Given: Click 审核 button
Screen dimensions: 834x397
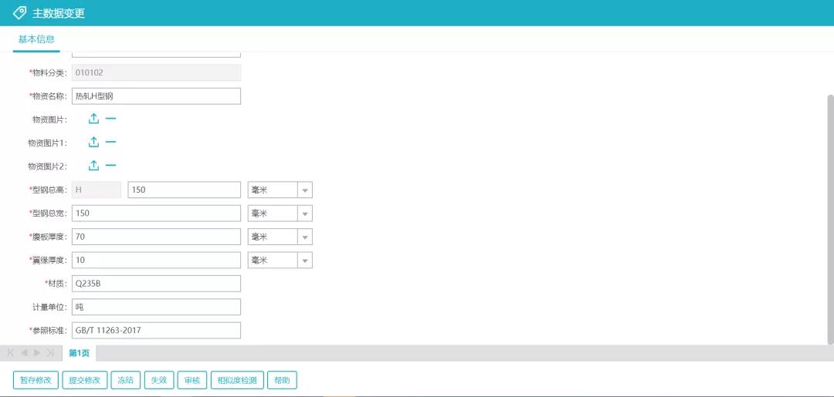Looking at the screenshot, I should (x=192, y=380).
